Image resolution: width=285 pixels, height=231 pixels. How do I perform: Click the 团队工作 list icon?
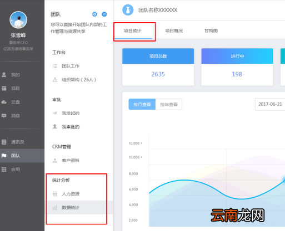[55, 66]
